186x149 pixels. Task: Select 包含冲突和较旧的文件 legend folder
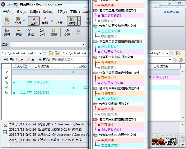click(115, 104)
